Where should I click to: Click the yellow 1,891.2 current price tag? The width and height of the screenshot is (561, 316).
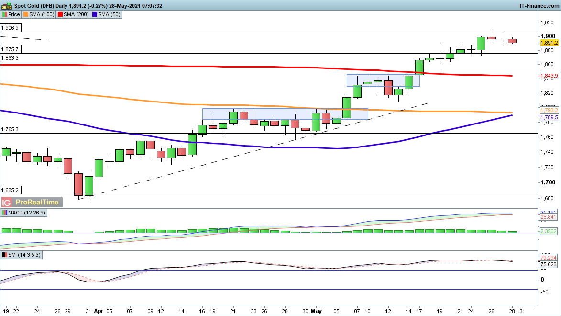[x=549, y=43]
